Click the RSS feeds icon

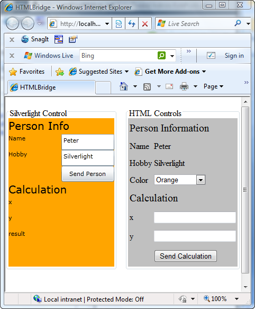pyautogui.click(x=147, y=86)
